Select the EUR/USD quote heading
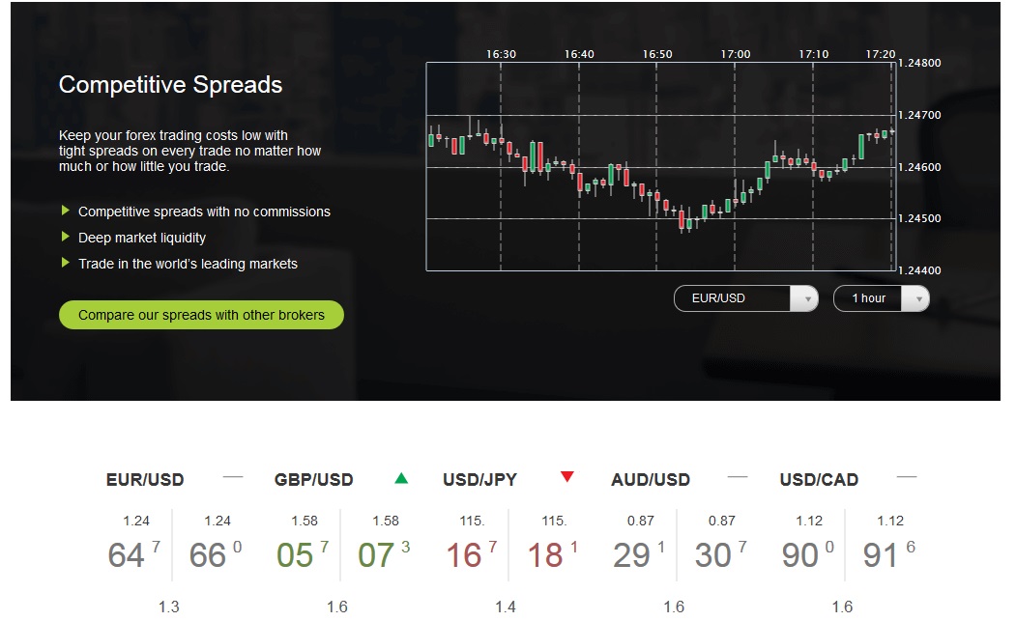The image size is (1016, 621). point(145,480)
